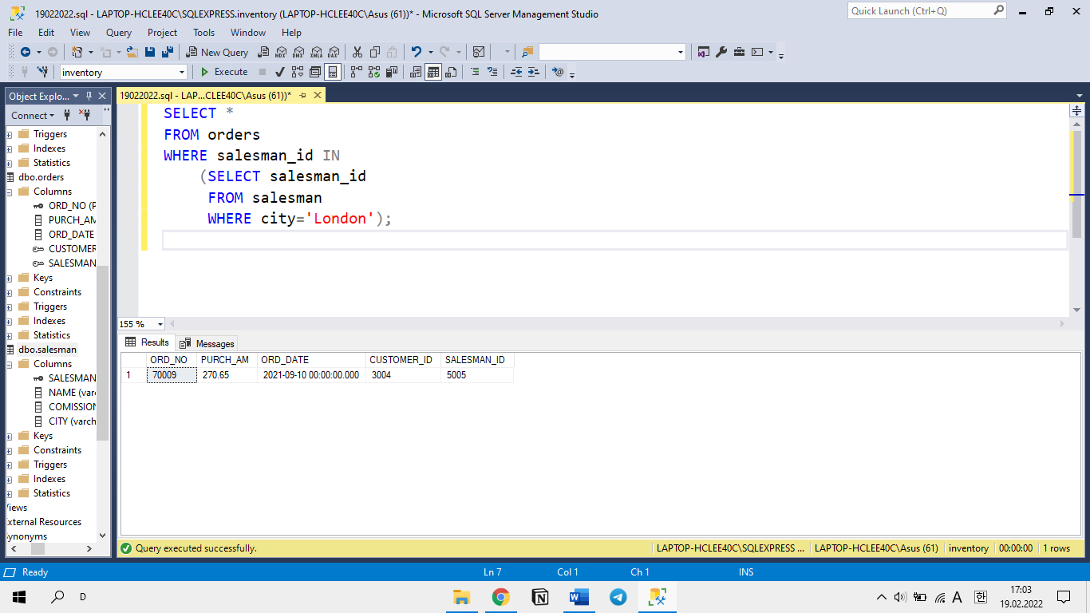Close the 19022022.sql tab
The width and height of the screenshot is (1090, 613).
(318, 95)
